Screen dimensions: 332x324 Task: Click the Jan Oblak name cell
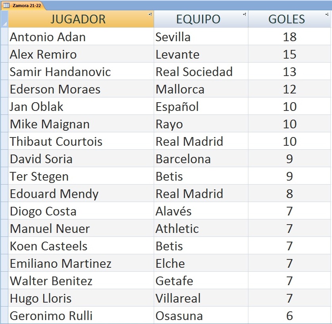pos(81,106)
